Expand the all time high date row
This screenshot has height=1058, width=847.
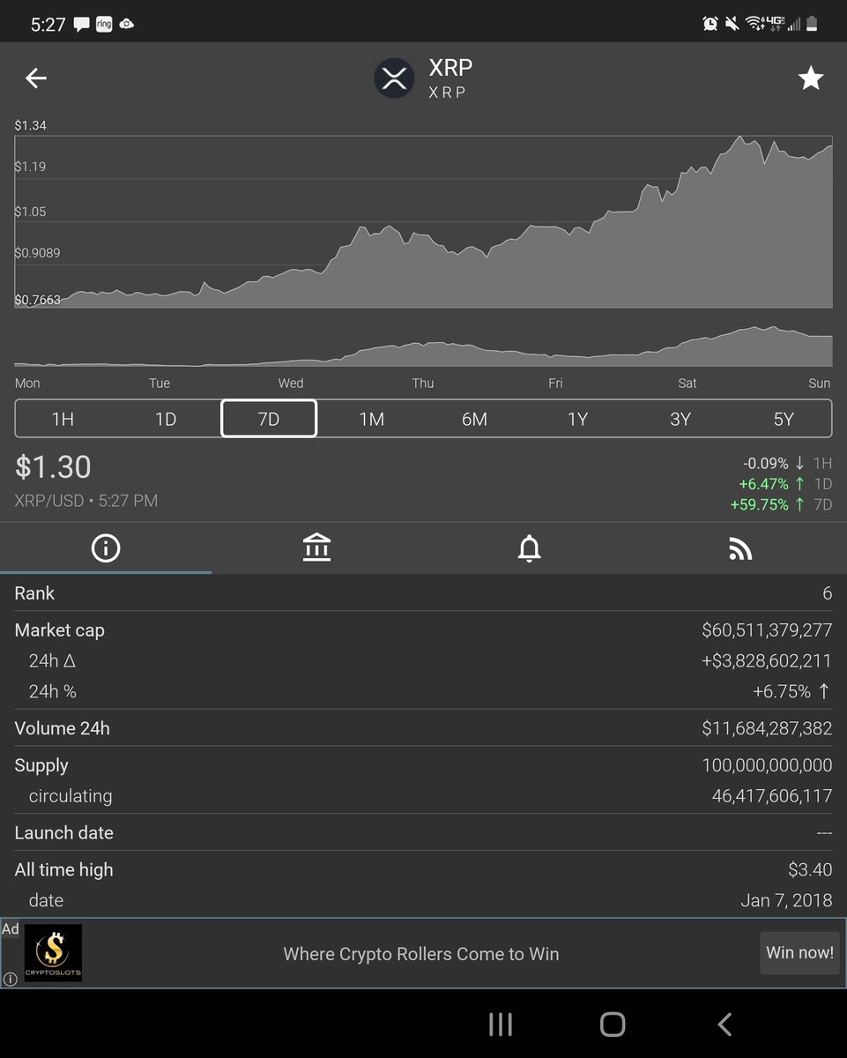coord(423,900)
